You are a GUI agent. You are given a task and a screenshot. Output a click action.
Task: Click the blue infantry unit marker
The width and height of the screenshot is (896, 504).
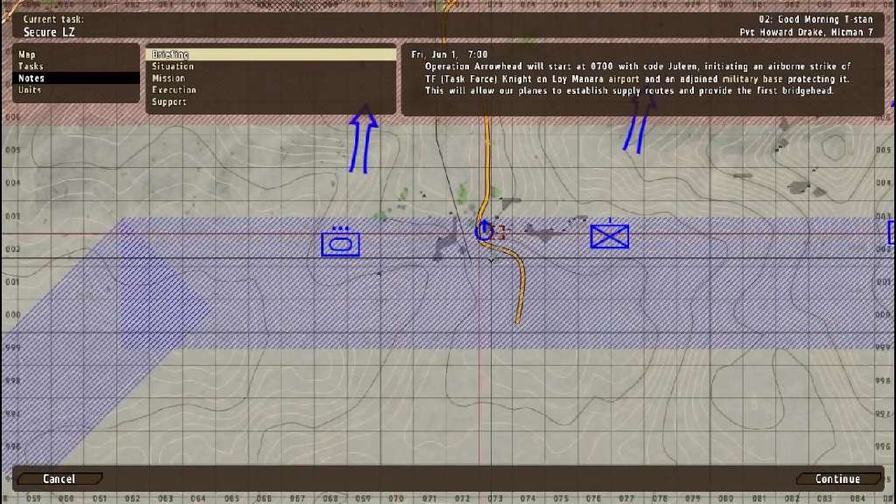pyautogui.click(x=609, y=236)
